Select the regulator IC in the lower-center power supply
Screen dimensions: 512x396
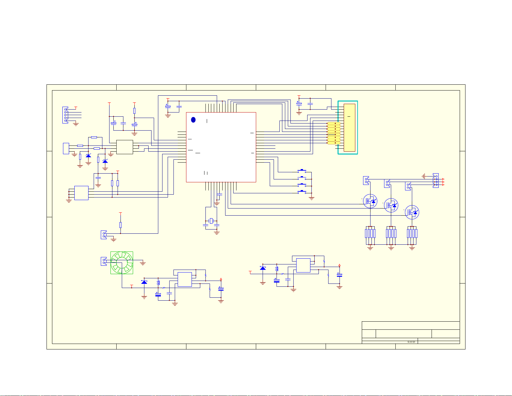pyautogui.click(x=303, y=265)
